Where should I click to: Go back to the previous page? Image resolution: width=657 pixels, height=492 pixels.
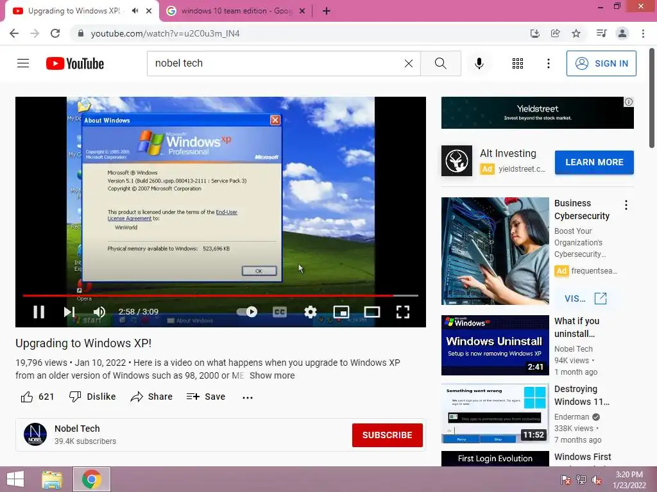point(14,33)
